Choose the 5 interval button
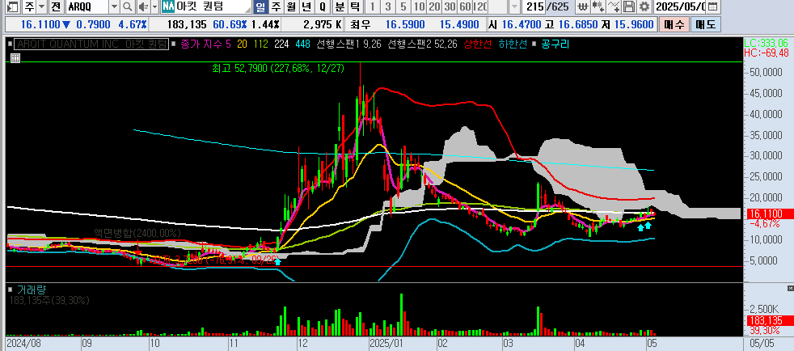The width and height of the screenshot is (794, 351). (x=403, y=6)
